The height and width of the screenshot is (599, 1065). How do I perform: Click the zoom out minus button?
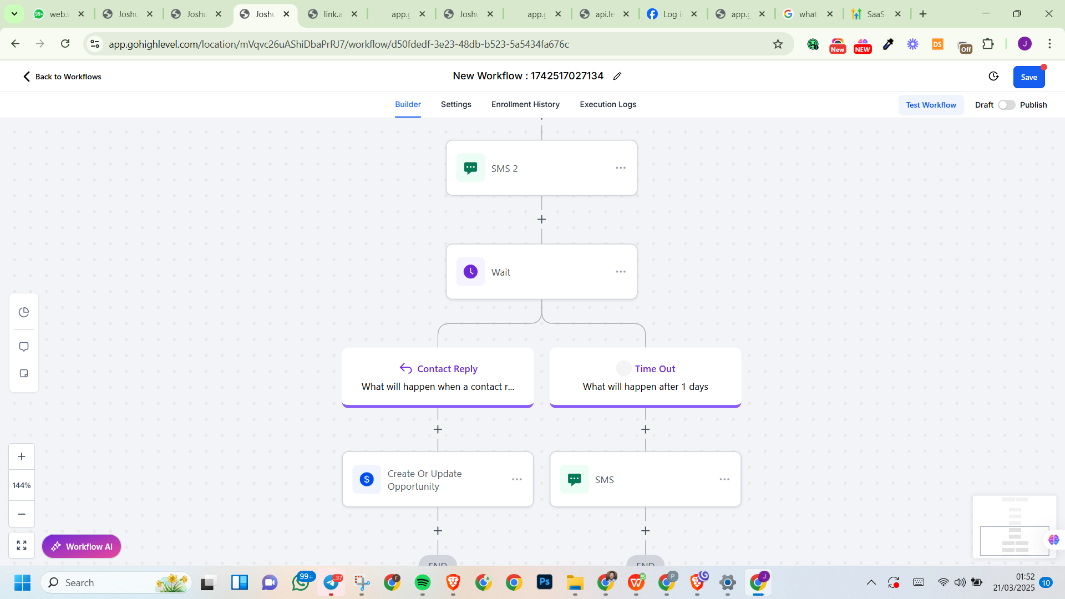[x=22, y=514]
